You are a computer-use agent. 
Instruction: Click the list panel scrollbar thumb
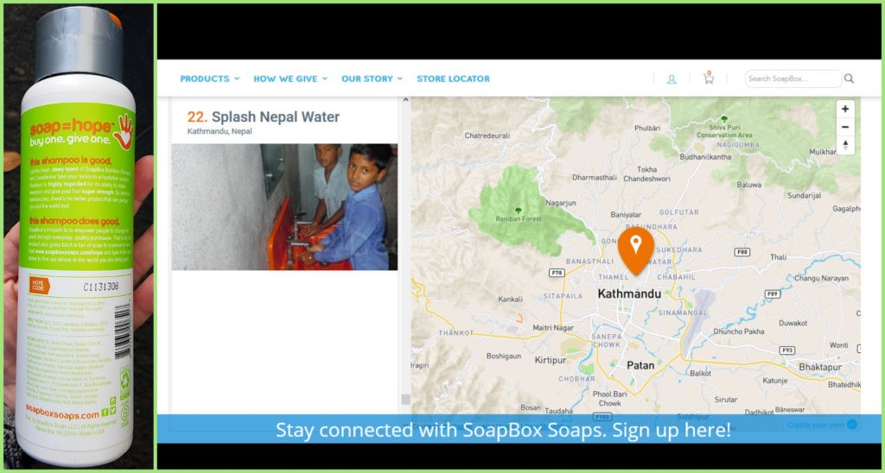pyautogui.click(x=405, y=399)
